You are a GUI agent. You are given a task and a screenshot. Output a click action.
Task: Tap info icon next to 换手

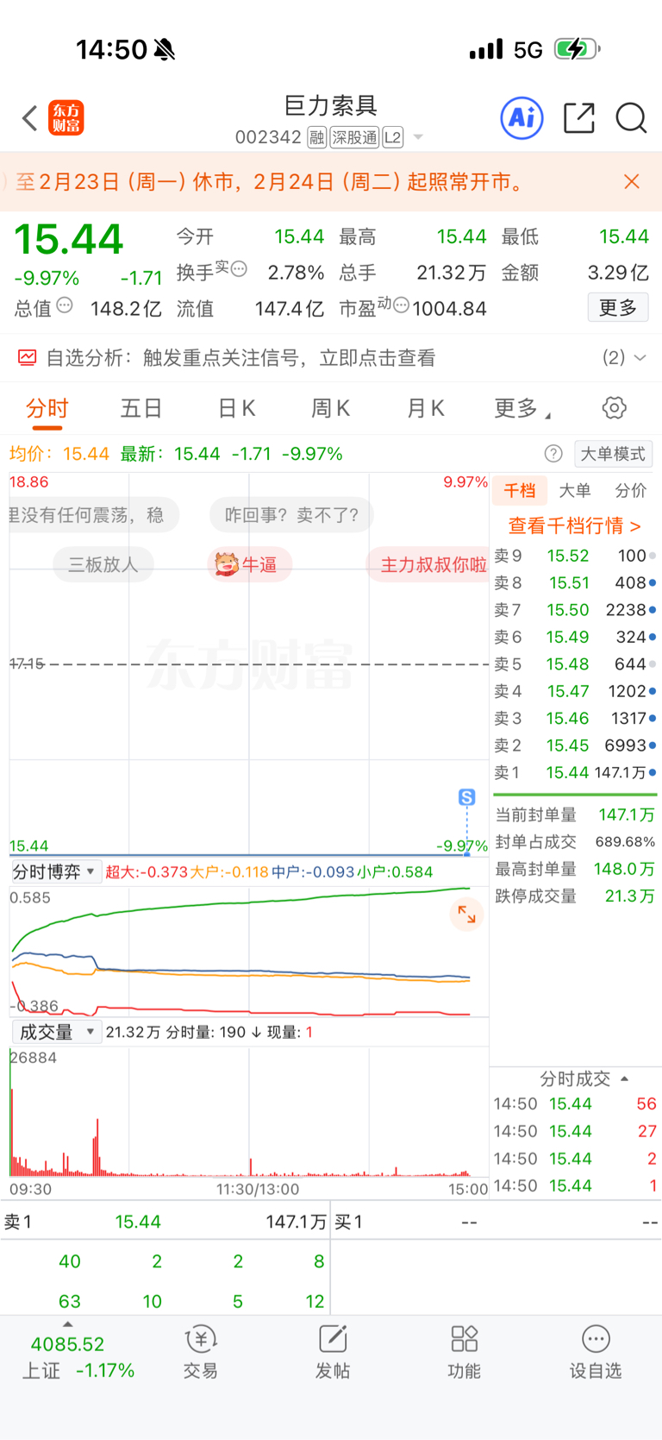coord(239,268)
